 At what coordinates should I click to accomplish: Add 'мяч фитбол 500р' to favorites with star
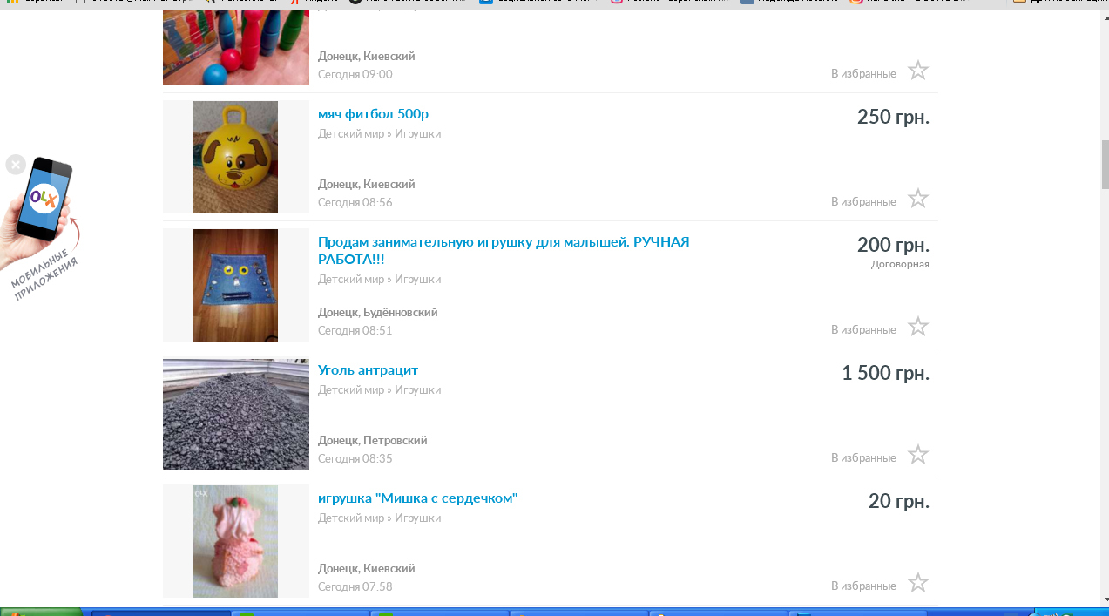[x=918, y=199]
